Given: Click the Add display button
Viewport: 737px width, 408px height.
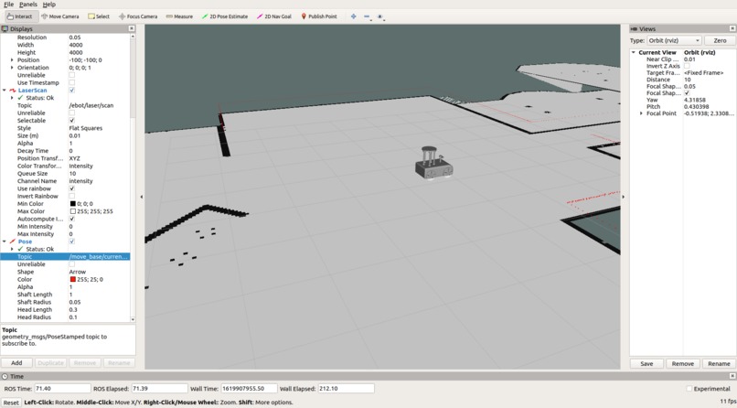Looking at the screenshot, I should point(16,363).
